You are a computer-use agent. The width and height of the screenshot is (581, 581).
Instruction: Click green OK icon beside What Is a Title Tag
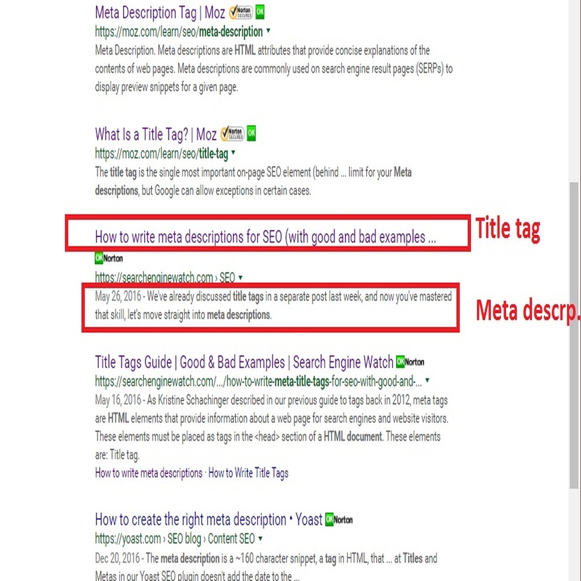[x=251, y=133]
